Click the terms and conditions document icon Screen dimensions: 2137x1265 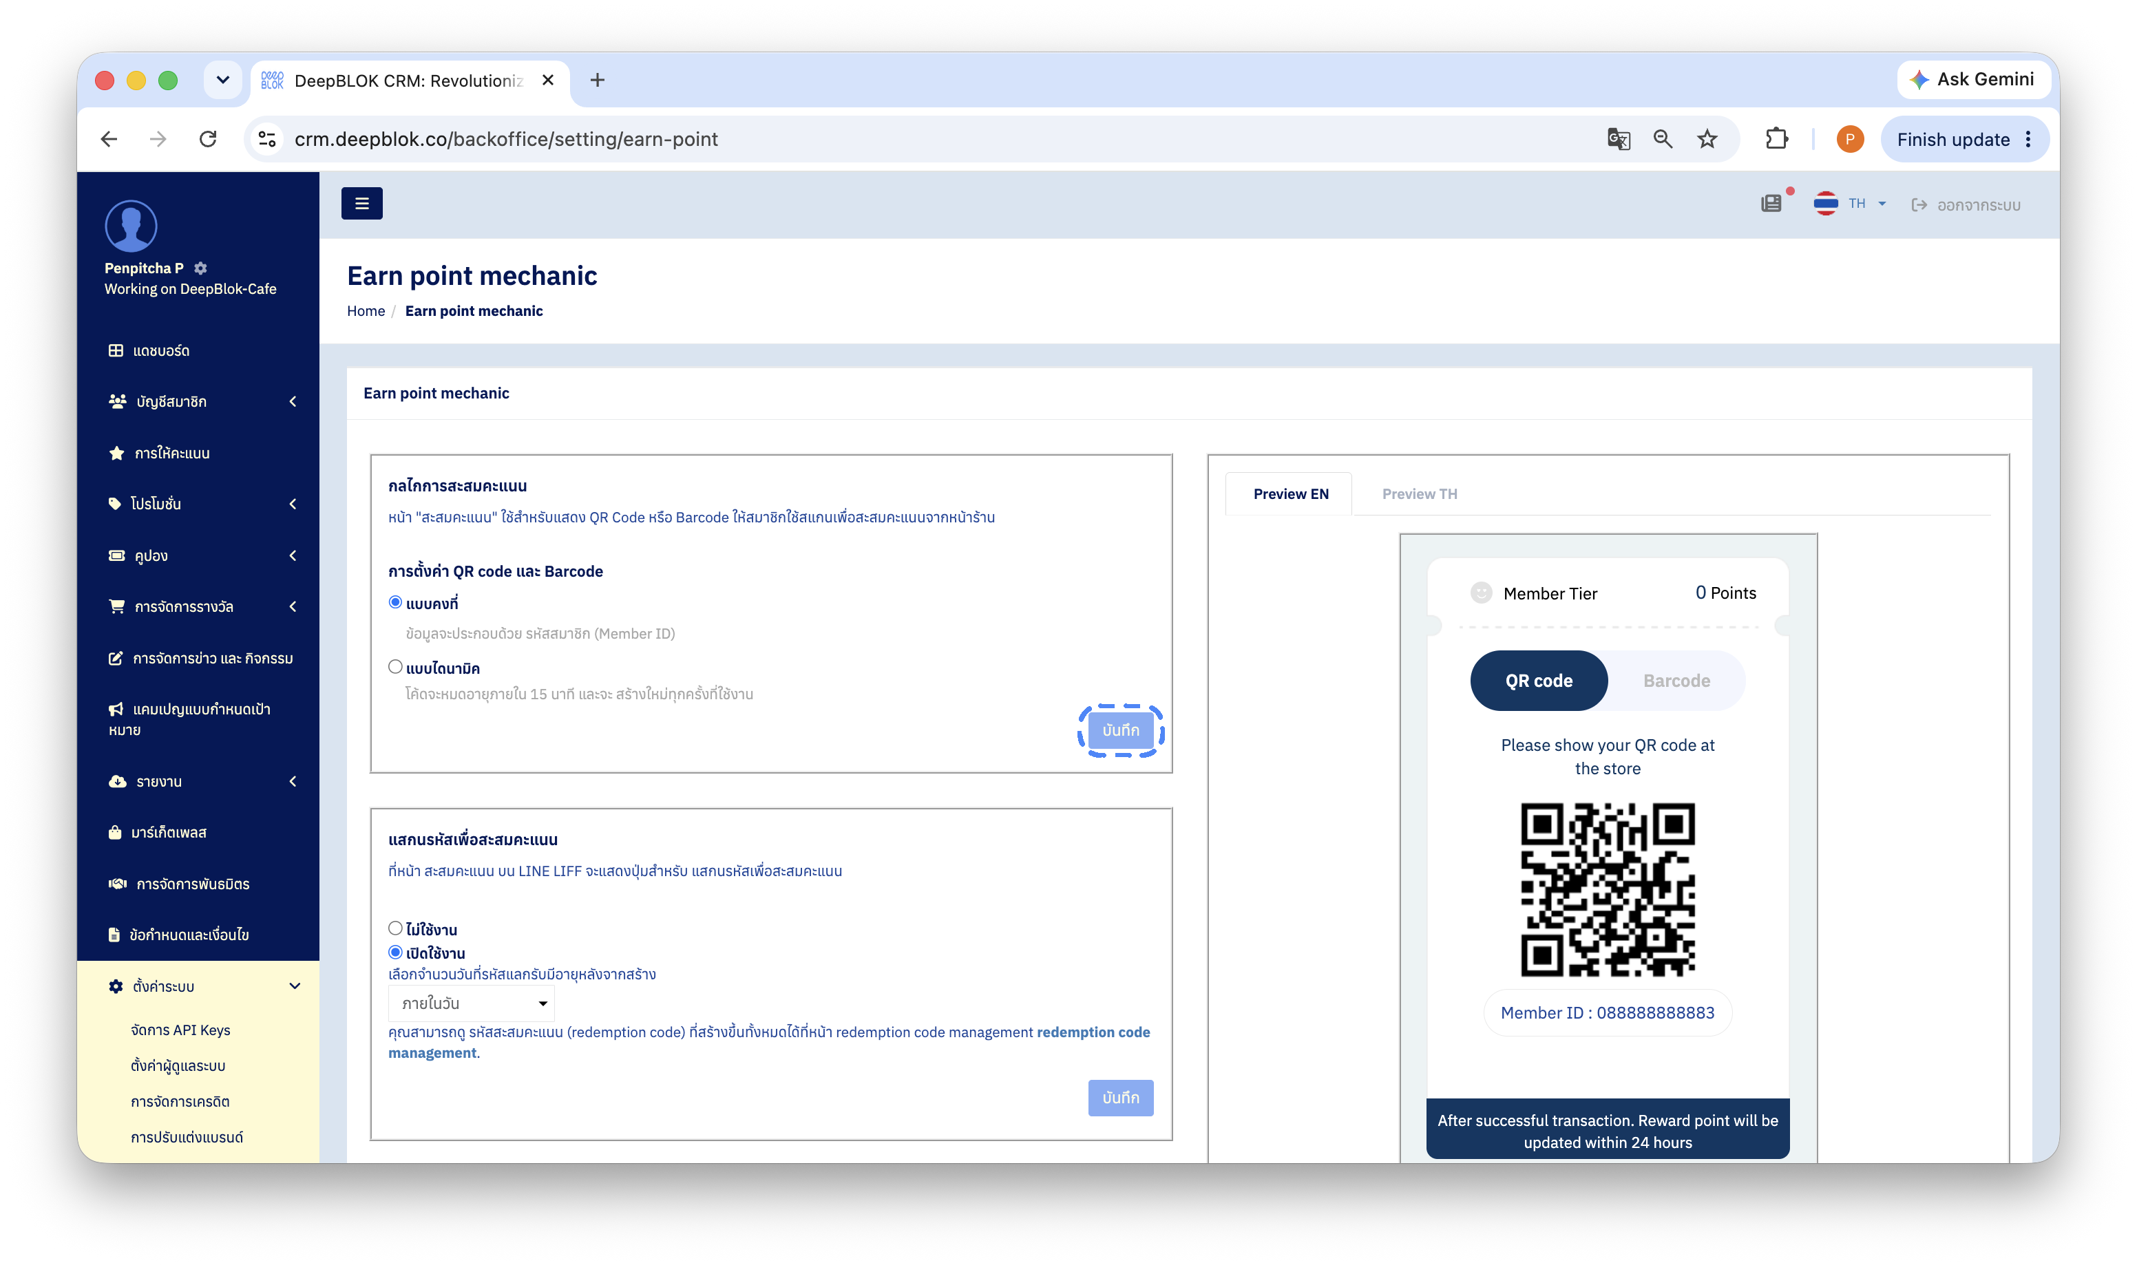coord(114,934)
